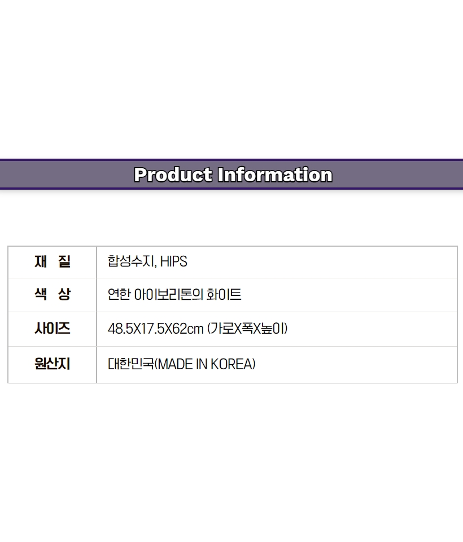Click the 연한 word in color row
Screen dimensions: 463x542
(x=119, y=295)
